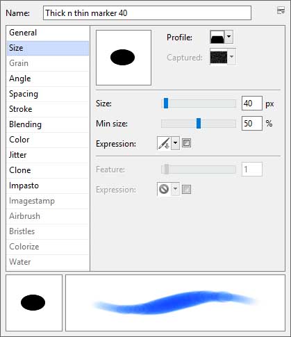
Task: Click the brush Name text field
Action: (x=147, y=13)
